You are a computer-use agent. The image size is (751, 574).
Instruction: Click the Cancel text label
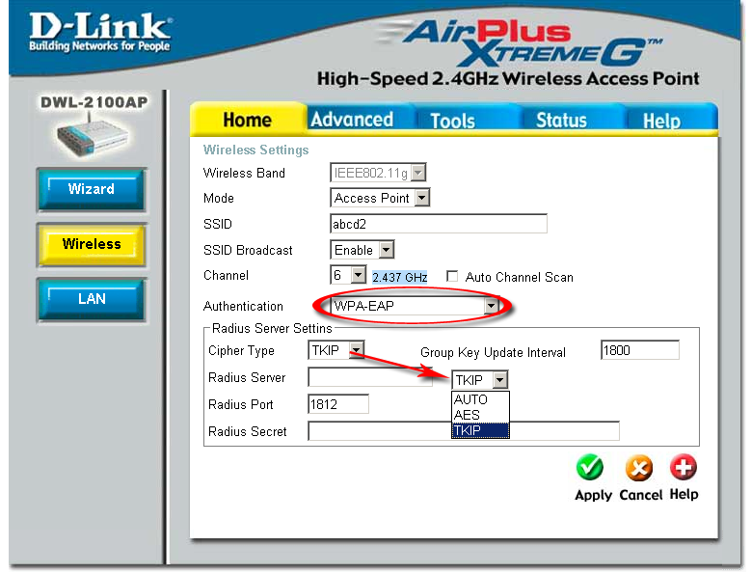coord(641,495)
